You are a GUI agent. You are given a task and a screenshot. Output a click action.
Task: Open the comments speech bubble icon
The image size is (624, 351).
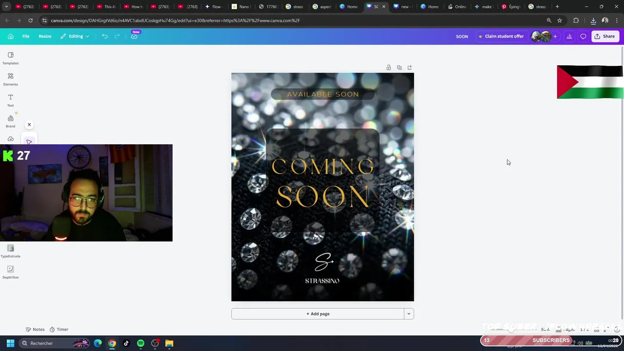[583, 36]
